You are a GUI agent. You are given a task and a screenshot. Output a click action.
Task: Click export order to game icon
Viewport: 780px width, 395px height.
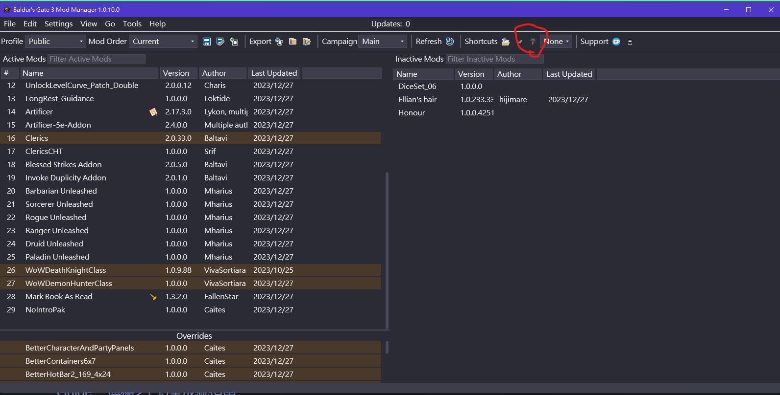279,42
